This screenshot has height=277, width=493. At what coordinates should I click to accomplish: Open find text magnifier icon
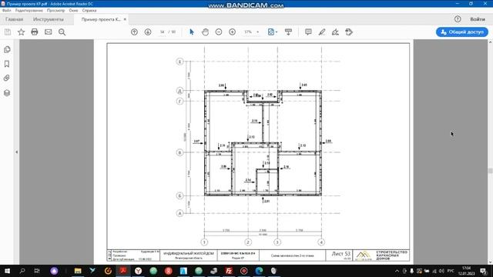(62, 32)
